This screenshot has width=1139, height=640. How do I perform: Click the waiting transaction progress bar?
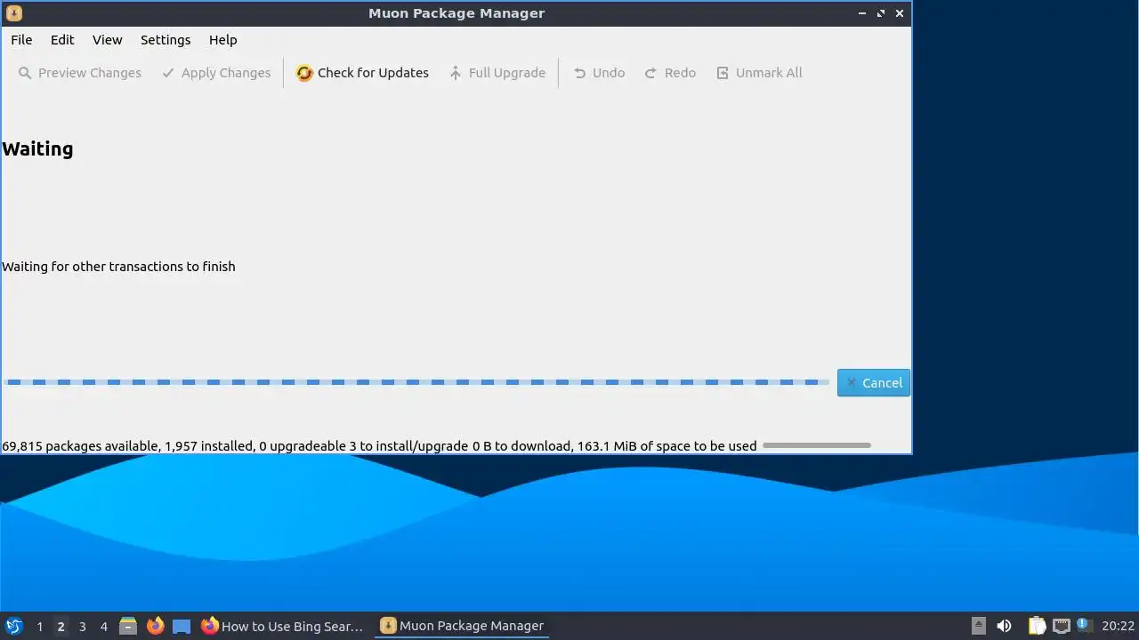pyautogui.click(x=416, y=383)
